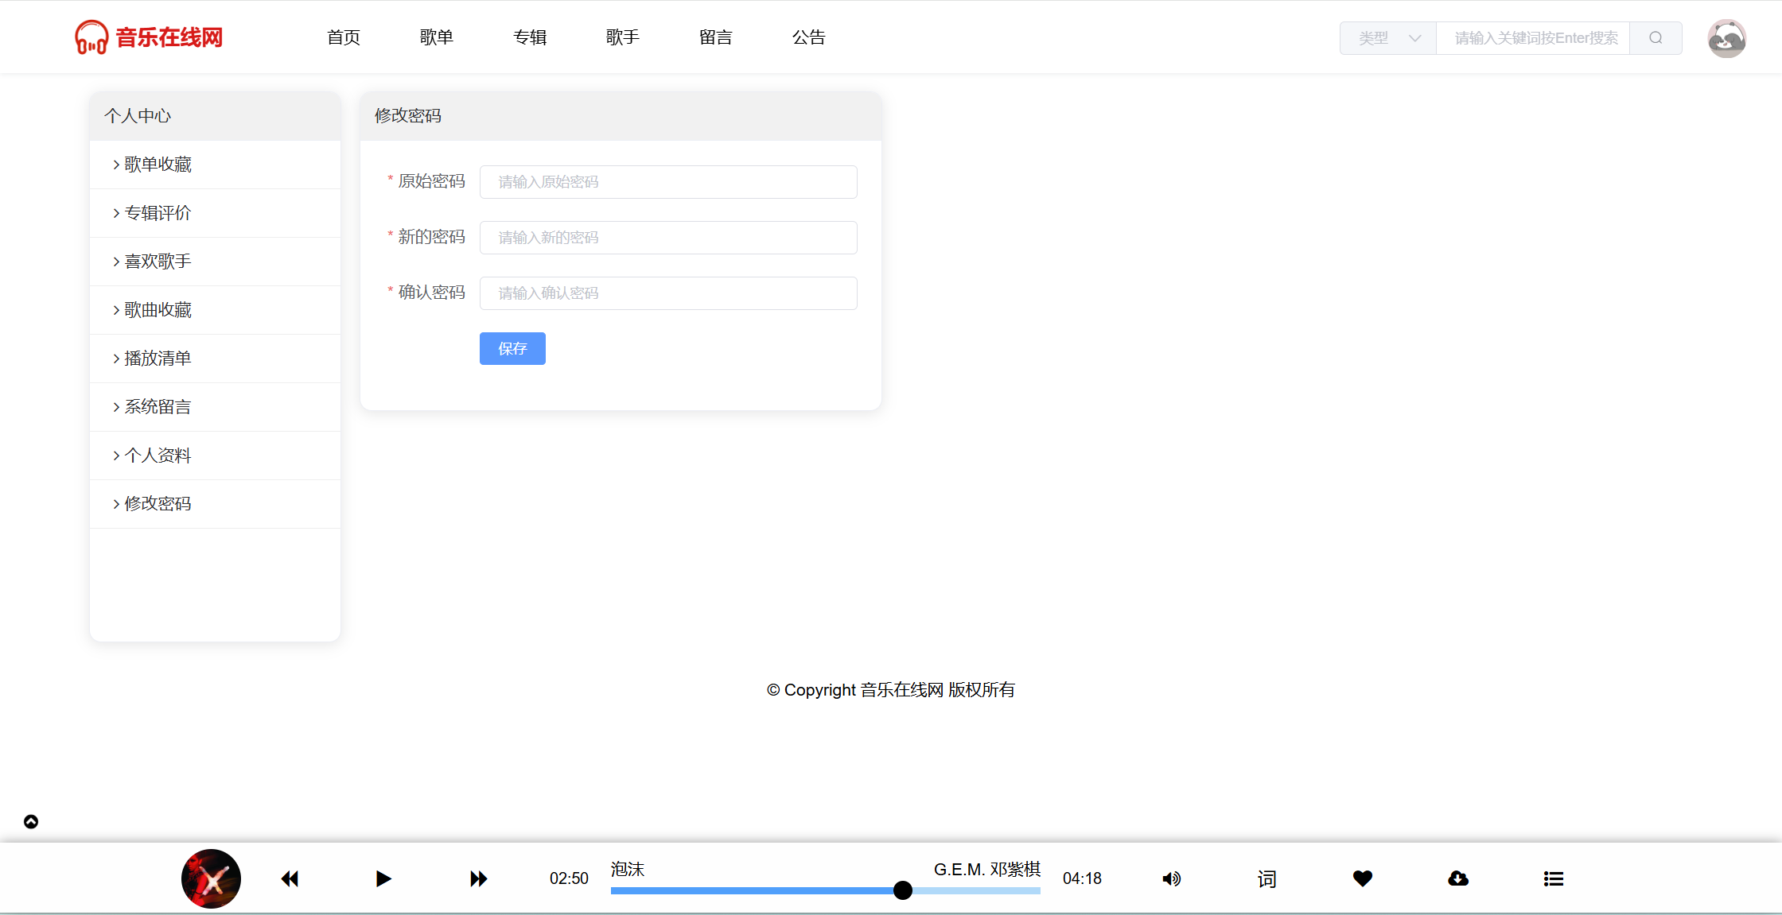Open 播放清单 sidebar link
Viewport: 1782px width, 915px height.
coord(158,359)
